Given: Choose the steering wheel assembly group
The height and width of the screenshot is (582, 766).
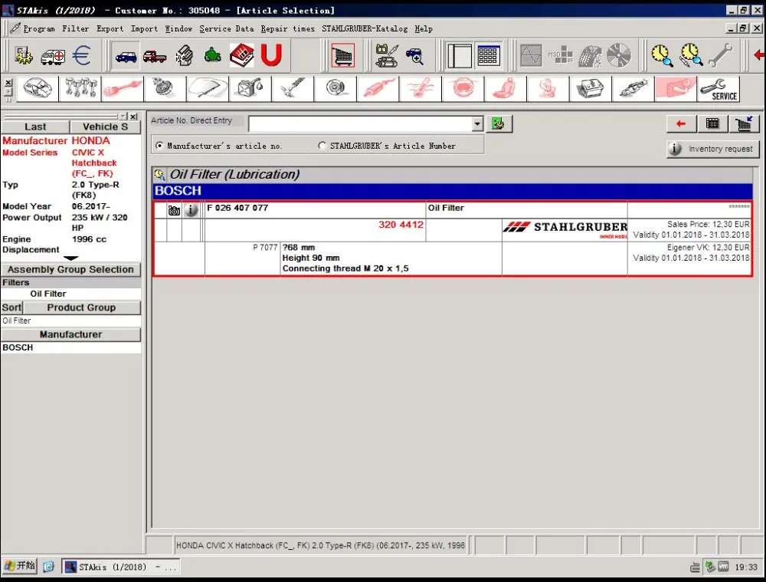Looking at the screenshot, I should coord(463,88).
